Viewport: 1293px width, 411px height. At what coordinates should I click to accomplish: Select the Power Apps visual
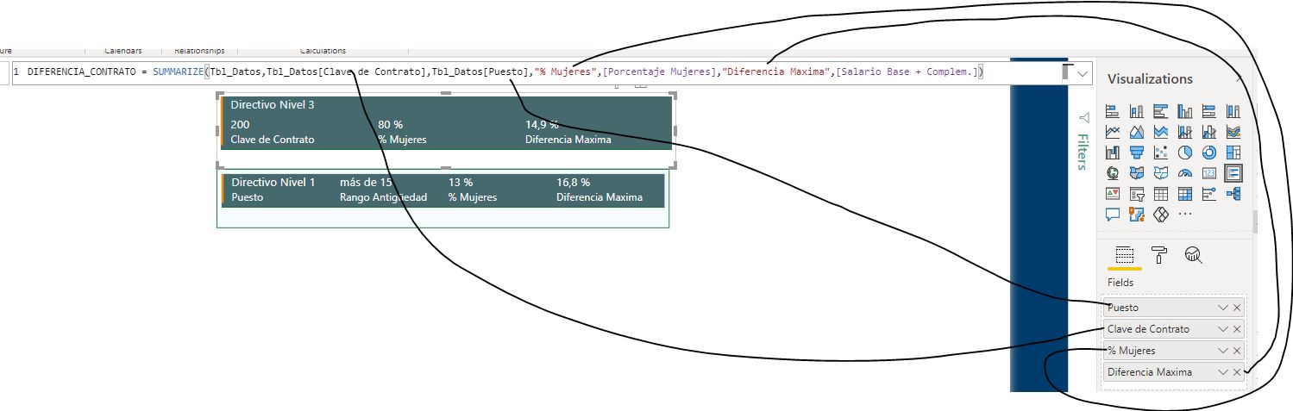[1161, 215]
